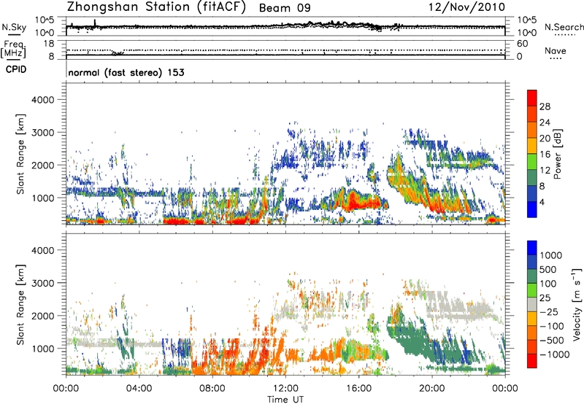Image resolution: width=584 pixels, height=404 pixels.
Task: Pick the red bottom segment of velocity colorbar
Action: click(x=532, y=361)
